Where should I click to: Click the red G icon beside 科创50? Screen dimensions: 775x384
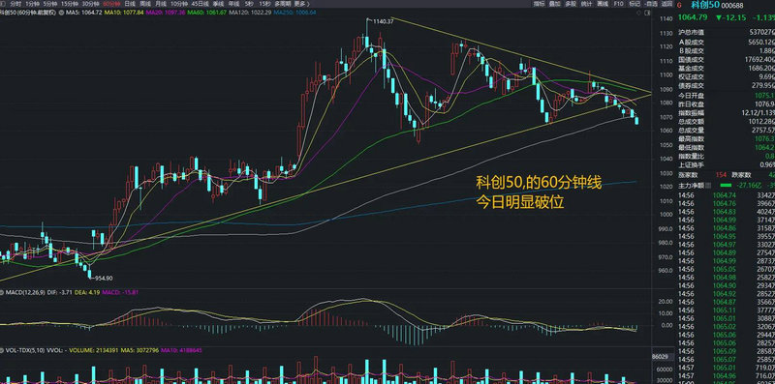tap(679, 6)
